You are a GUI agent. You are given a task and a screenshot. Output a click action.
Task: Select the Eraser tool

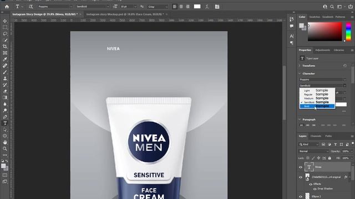point(5,91)
